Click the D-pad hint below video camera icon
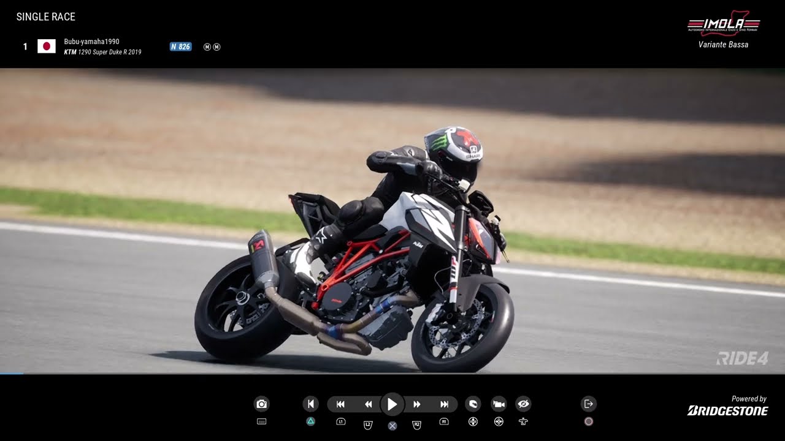 point(499,421)
